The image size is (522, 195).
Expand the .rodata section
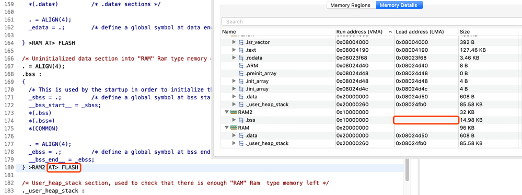(x=234, y=58)
